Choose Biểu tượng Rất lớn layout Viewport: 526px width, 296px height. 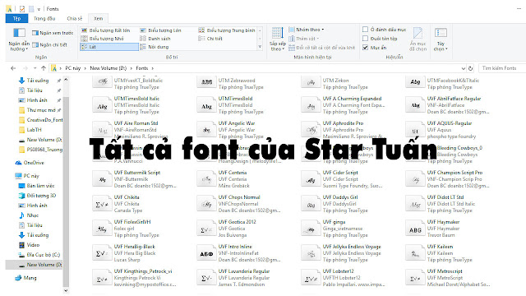(x=106, y=30)
